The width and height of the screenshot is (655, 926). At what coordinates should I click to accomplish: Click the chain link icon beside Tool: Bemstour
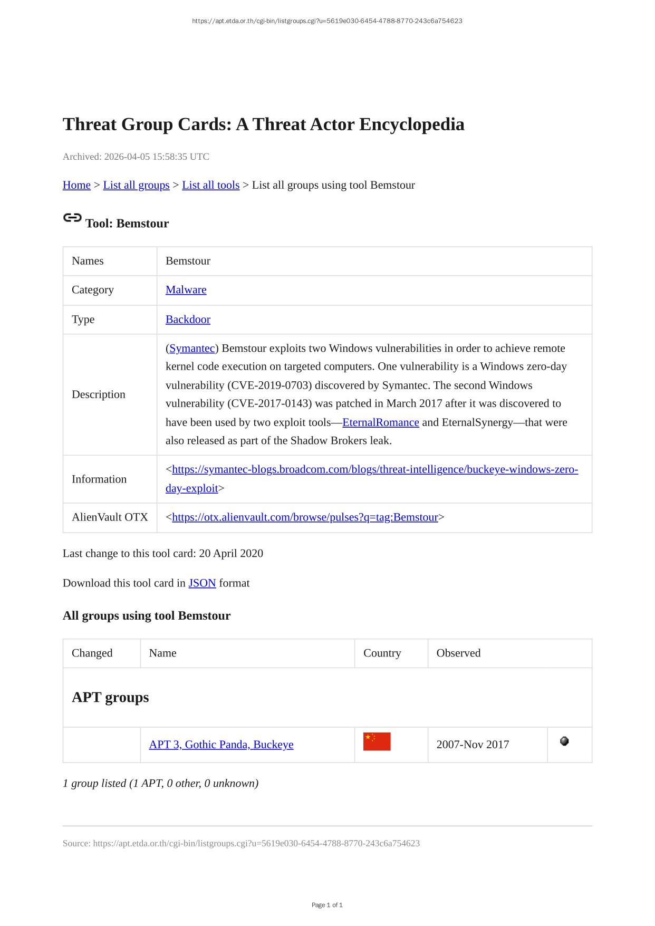72,218
